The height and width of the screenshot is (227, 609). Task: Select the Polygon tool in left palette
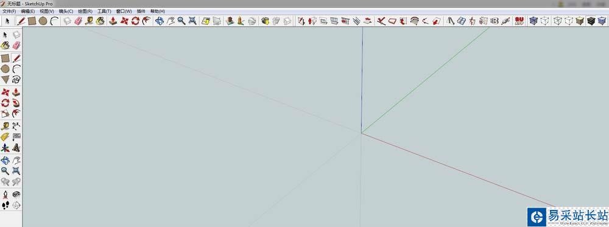click(5, 80)
